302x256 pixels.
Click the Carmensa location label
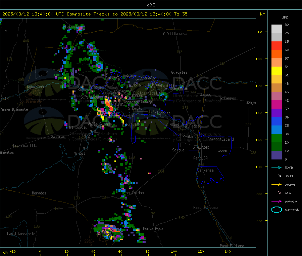(x=205, y=171)
